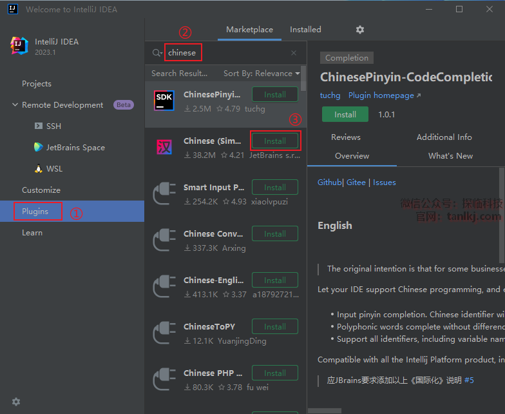Click the IntelliJ title bar app icon

[x=13, y=9]
